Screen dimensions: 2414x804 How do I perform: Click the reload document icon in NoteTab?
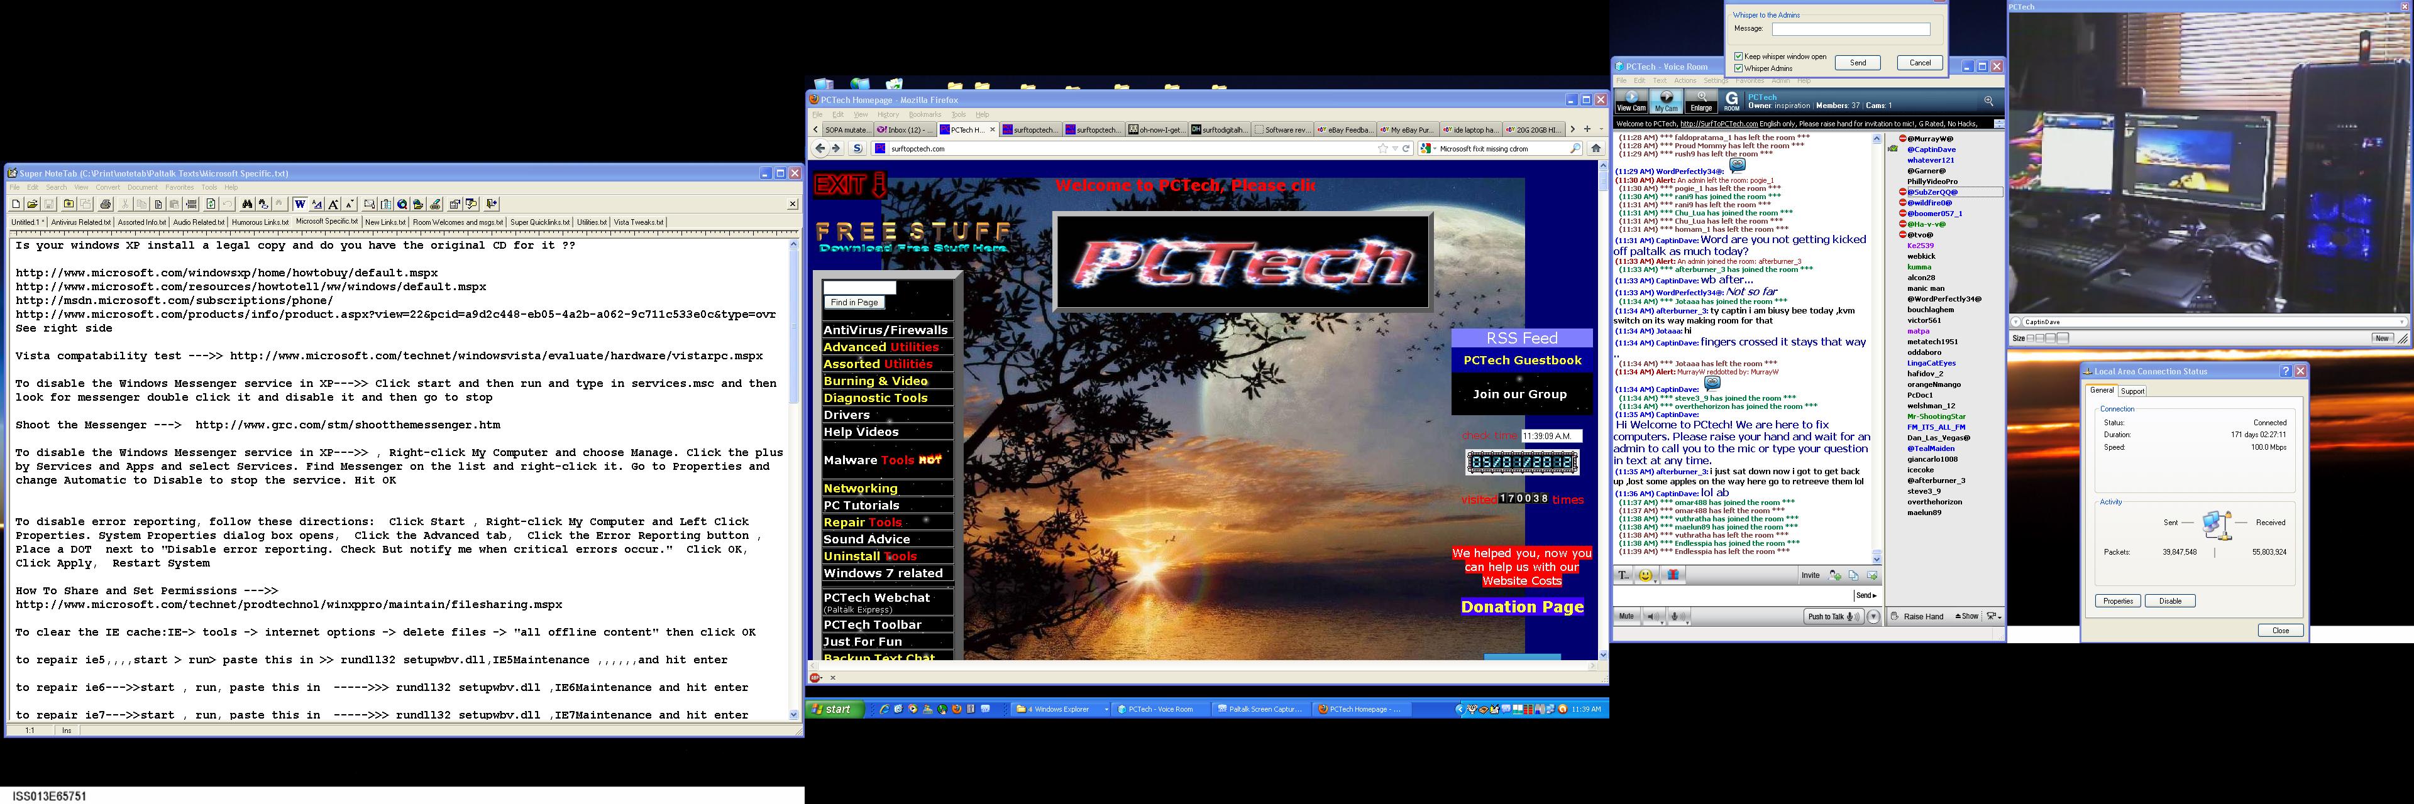[x=211, y=204]
